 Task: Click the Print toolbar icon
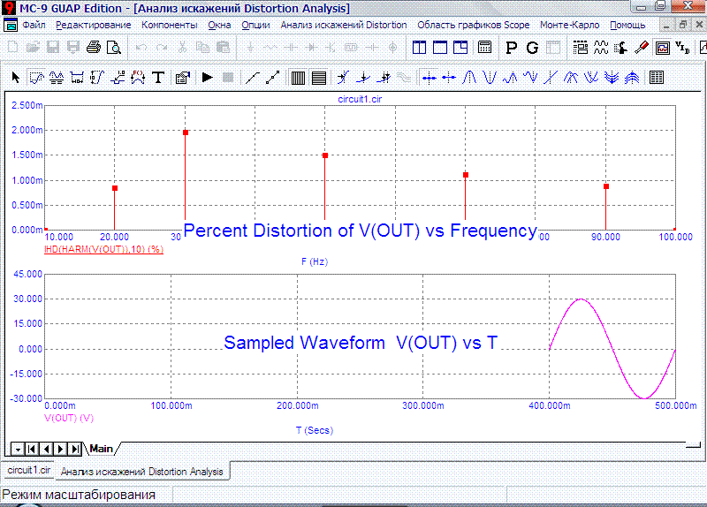pos(94,48)
